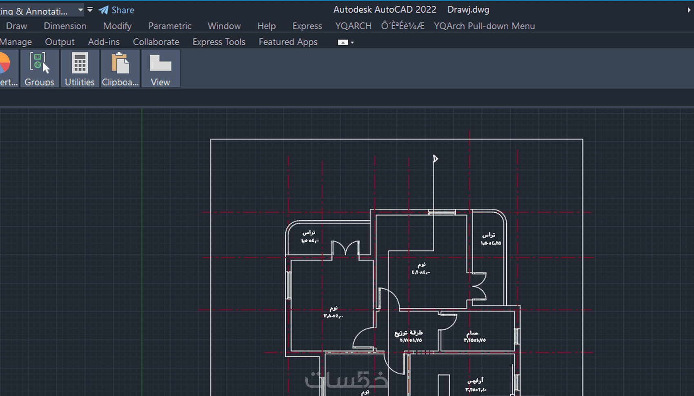
Task: Open the Utilities calculator panel
Action: (80, 69)
